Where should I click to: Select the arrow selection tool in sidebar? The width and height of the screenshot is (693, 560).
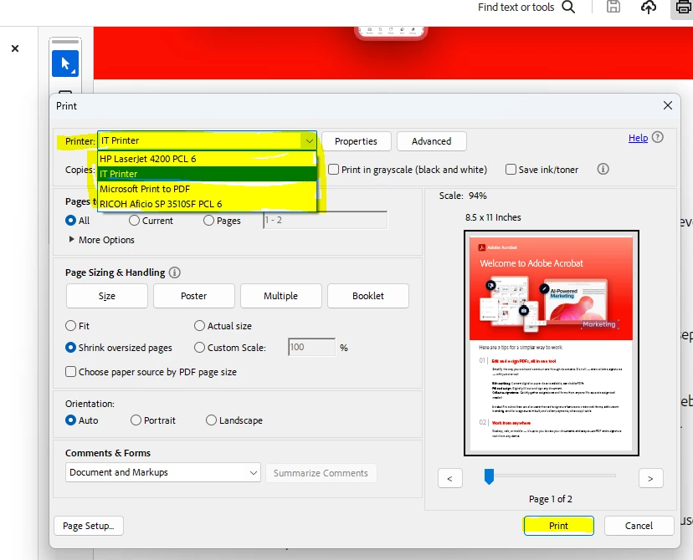tap(65, 64)
